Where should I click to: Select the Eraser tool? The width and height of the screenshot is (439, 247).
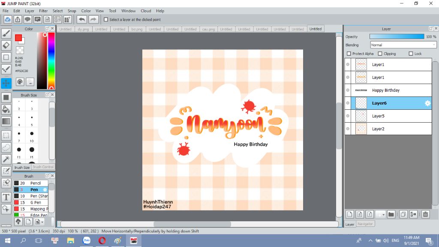coord(6,45)
